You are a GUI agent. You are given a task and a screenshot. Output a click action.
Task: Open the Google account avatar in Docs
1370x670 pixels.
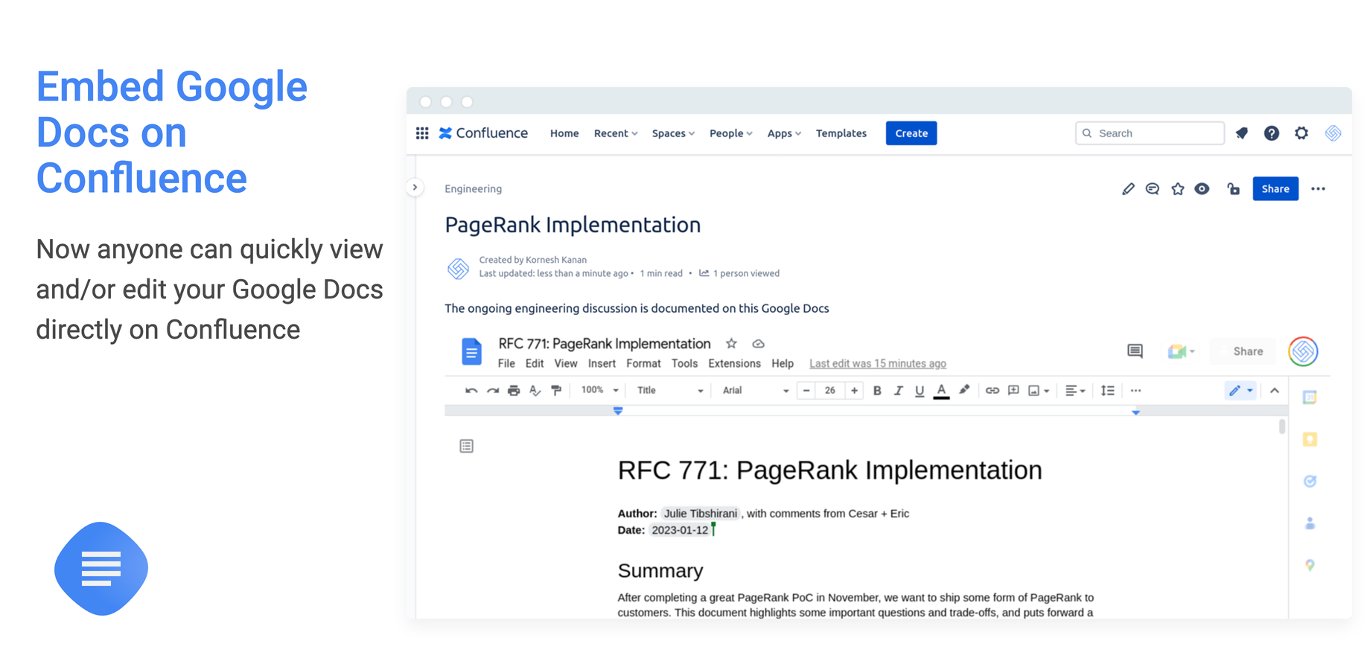[1303, 351]
